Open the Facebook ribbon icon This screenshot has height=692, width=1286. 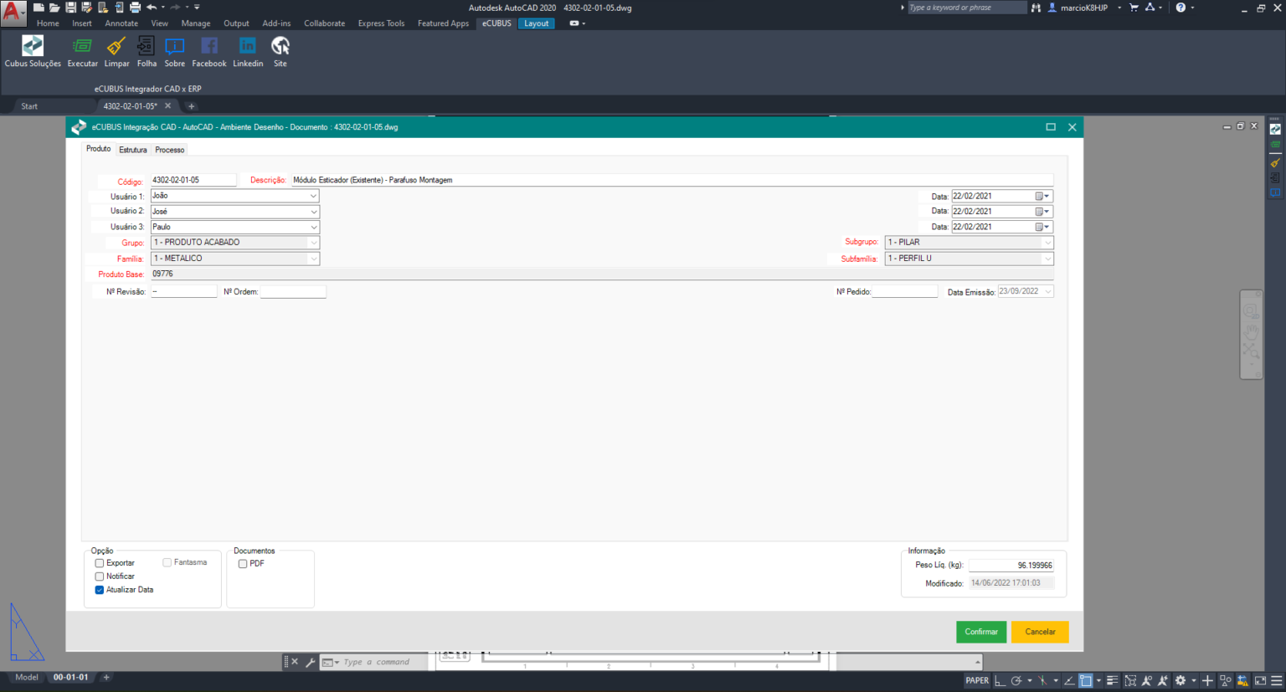pyautogui.click(x=209, y=46)
